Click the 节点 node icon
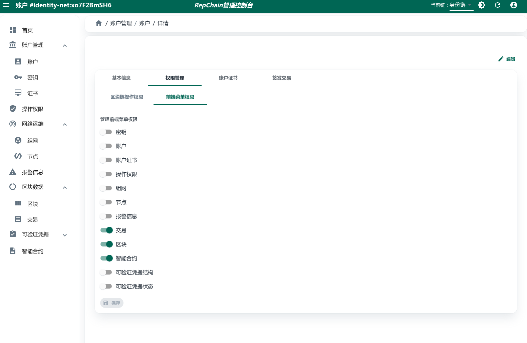This screenshot has height=343, width=527. [x=18, y=156]
